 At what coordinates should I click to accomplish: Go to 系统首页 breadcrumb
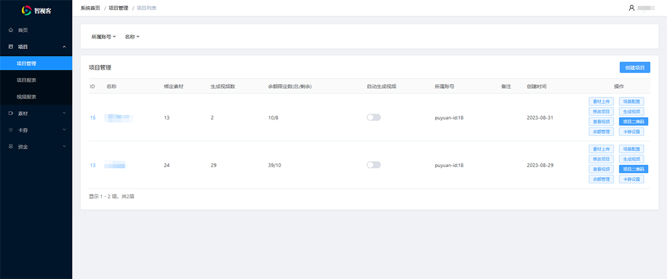pyautogui.click(x=90, y=8)
